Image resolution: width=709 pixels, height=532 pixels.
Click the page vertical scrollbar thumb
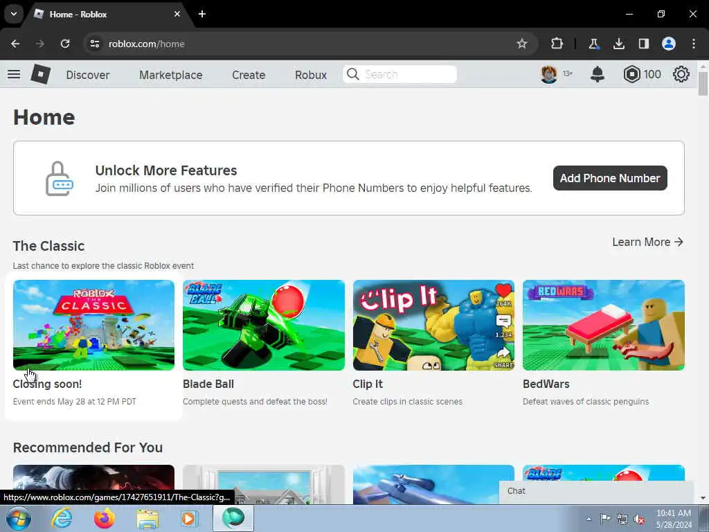pyautogui.click(x=703, y=84)
